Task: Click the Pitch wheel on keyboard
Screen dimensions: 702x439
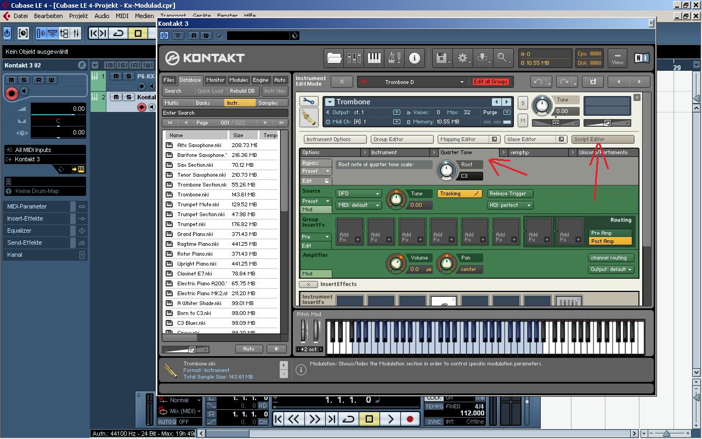Action: click(x=303, y=331)
